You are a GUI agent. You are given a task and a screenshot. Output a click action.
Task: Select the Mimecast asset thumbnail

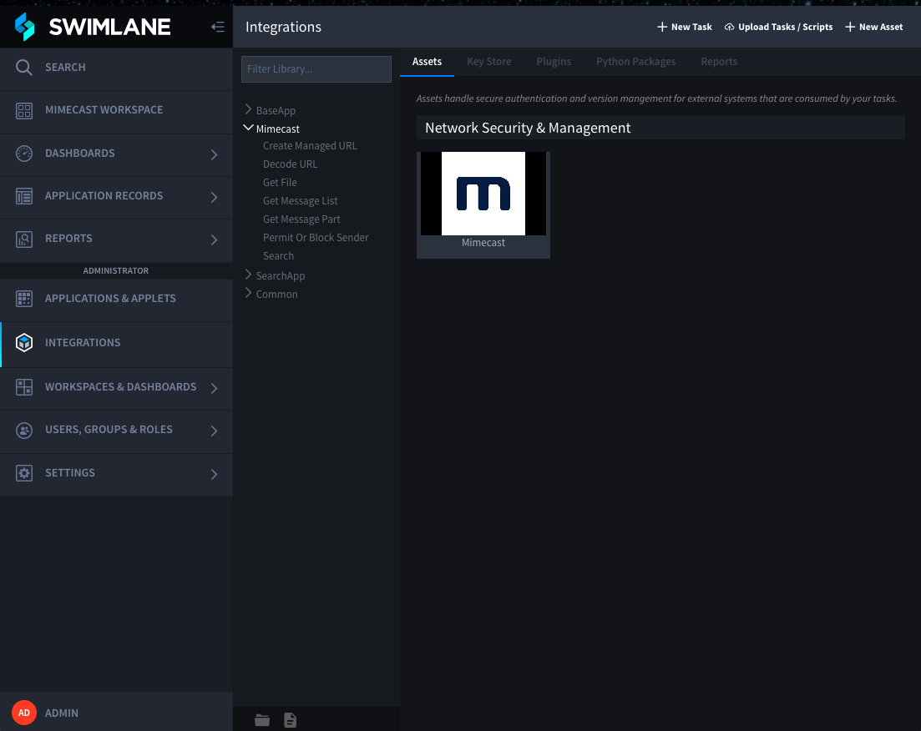pos(483,194)
